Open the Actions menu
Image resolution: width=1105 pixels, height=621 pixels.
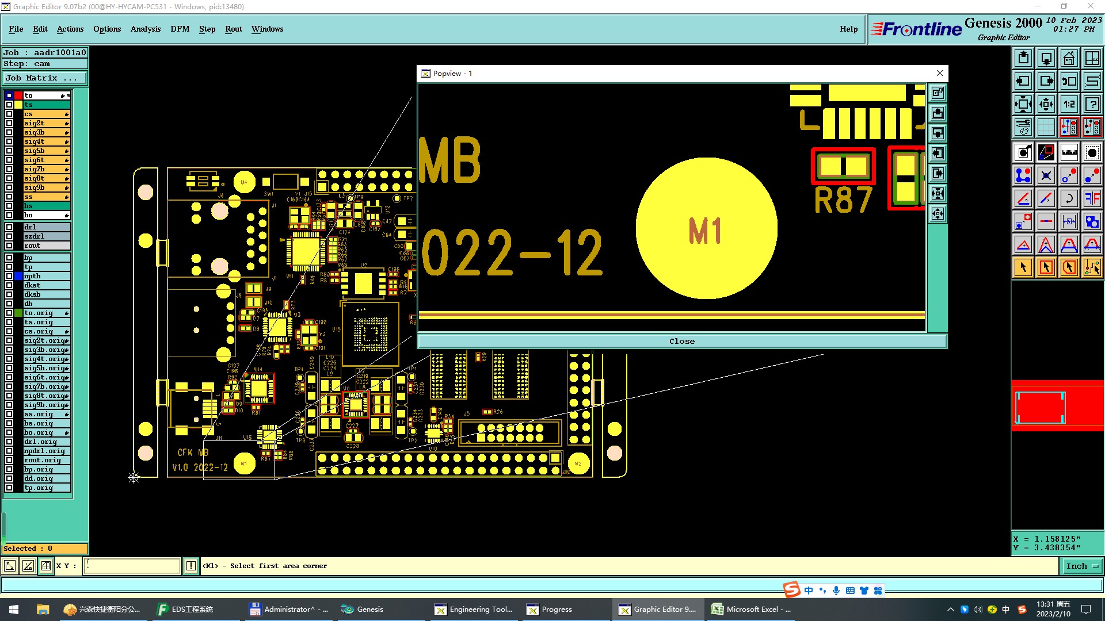point(70,29)
